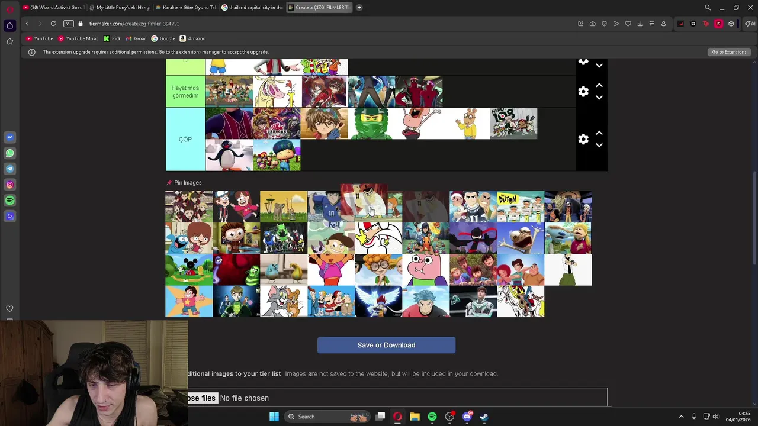Open Instagram in Opera sidebar
The image size is (758, 426).
pos(9,185)
